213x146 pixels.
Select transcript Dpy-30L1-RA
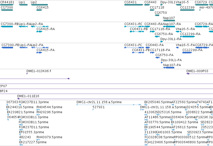(171, 39)
